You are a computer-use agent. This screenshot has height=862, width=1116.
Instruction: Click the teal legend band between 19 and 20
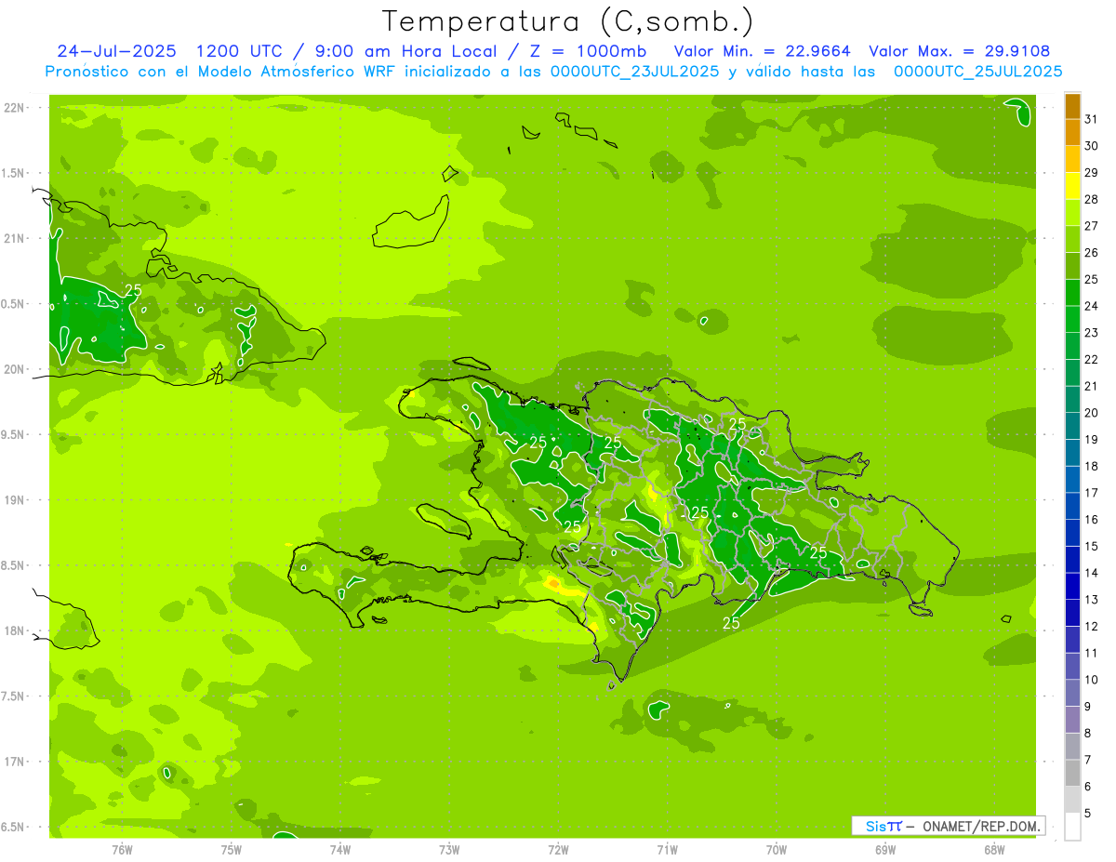(x=1072, y=426)
